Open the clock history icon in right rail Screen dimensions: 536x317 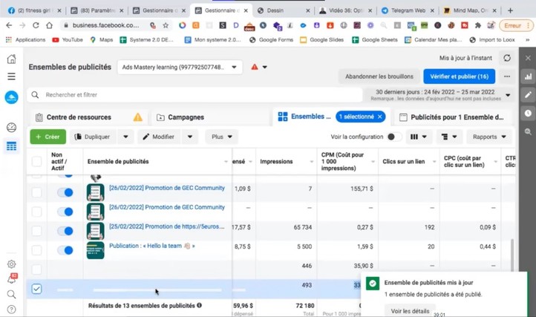click(x=528, y=114)
